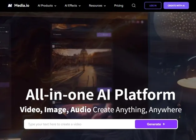This screenshot has height=140, width=196.
Task: Click the Generate button
Action: pos(156,124)
